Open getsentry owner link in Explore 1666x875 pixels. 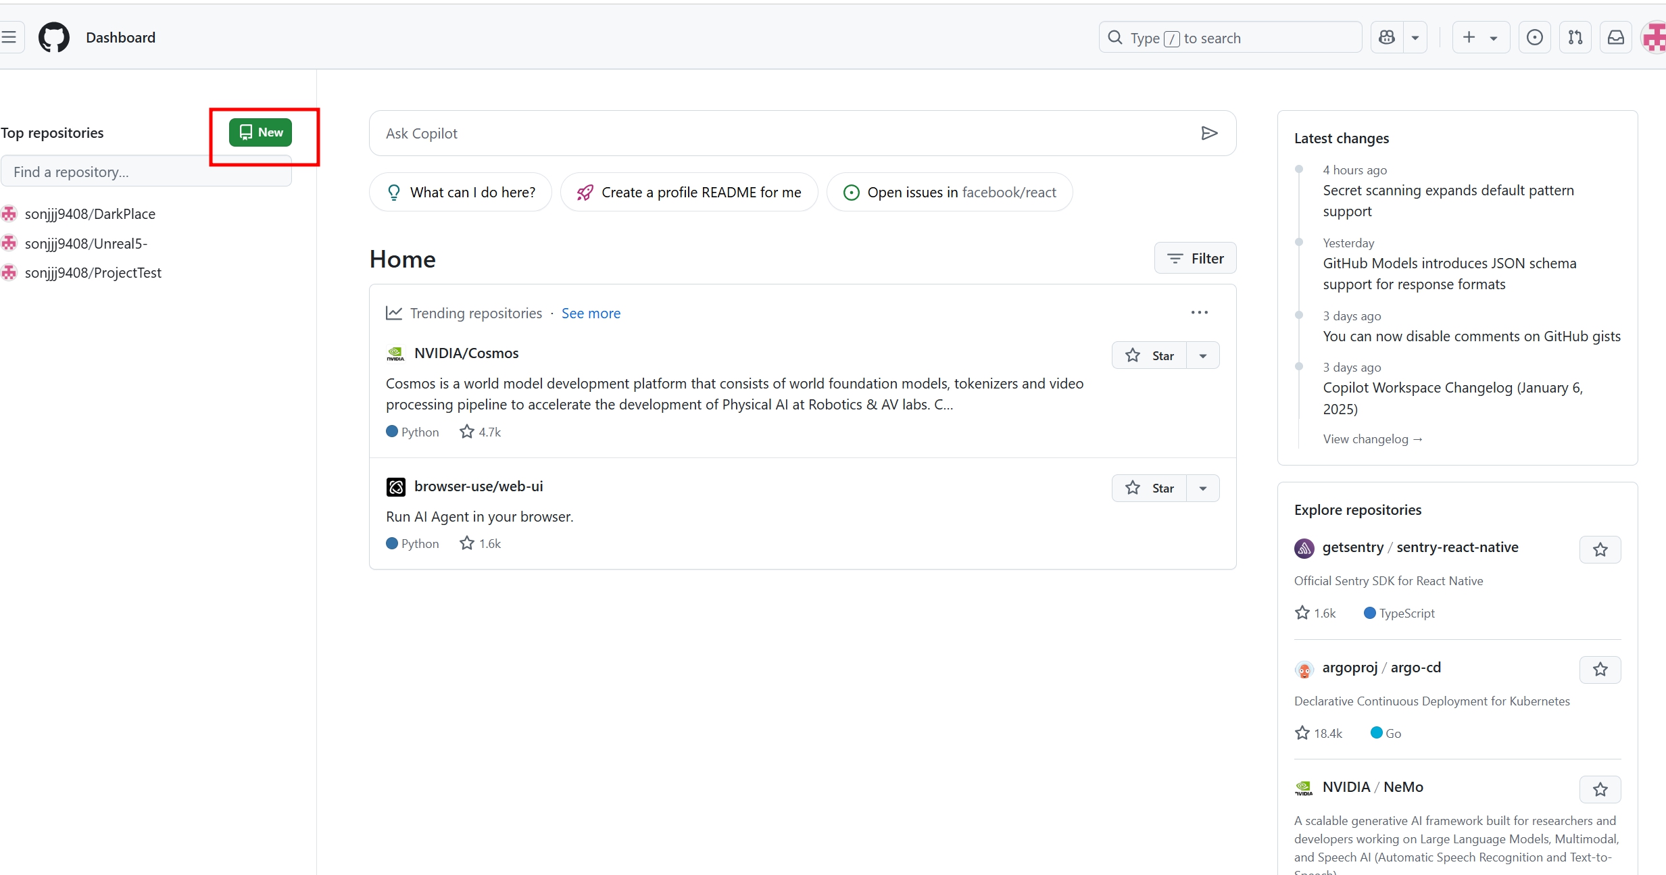[1353, 547]
